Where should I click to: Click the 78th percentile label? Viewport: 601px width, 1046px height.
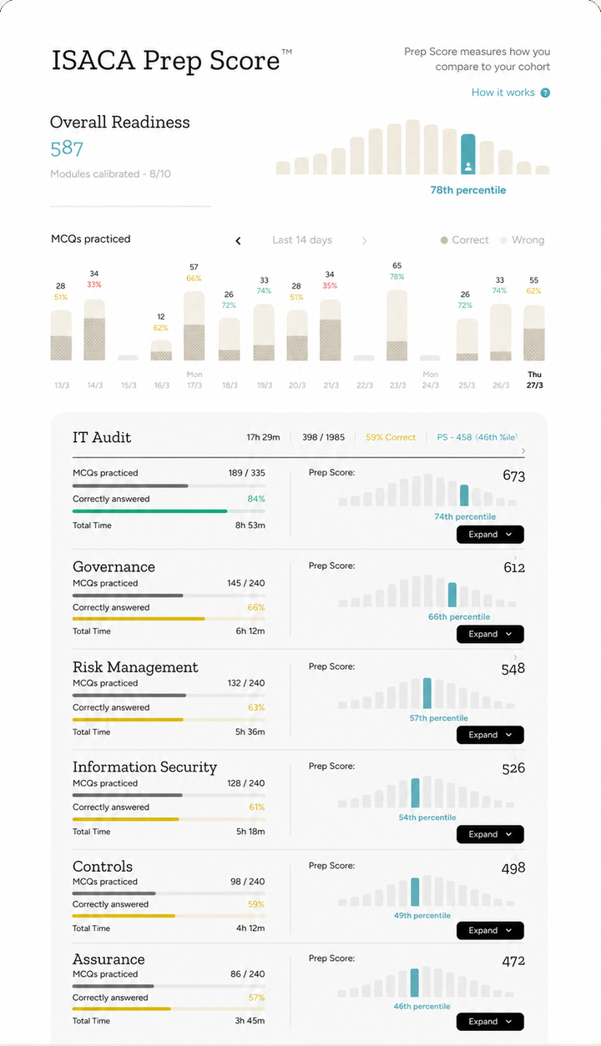pos(468,190)
